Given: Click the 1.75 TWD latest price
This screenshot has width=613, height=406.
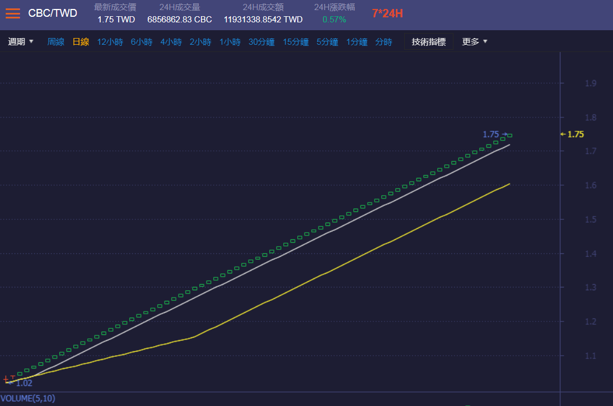Looking at the screenshot, I should (x=116, y=20).
